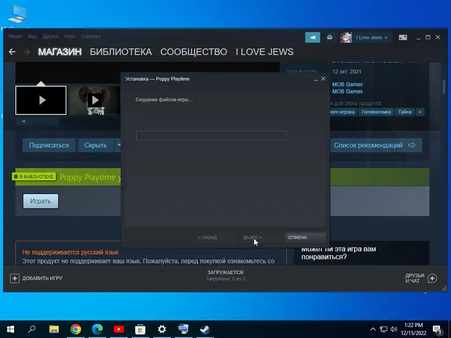Viewport: 451px width, 338px height.
Task: Click the В БИБЛИОТЕКЕ badge
Action: [x=34, y=176]
